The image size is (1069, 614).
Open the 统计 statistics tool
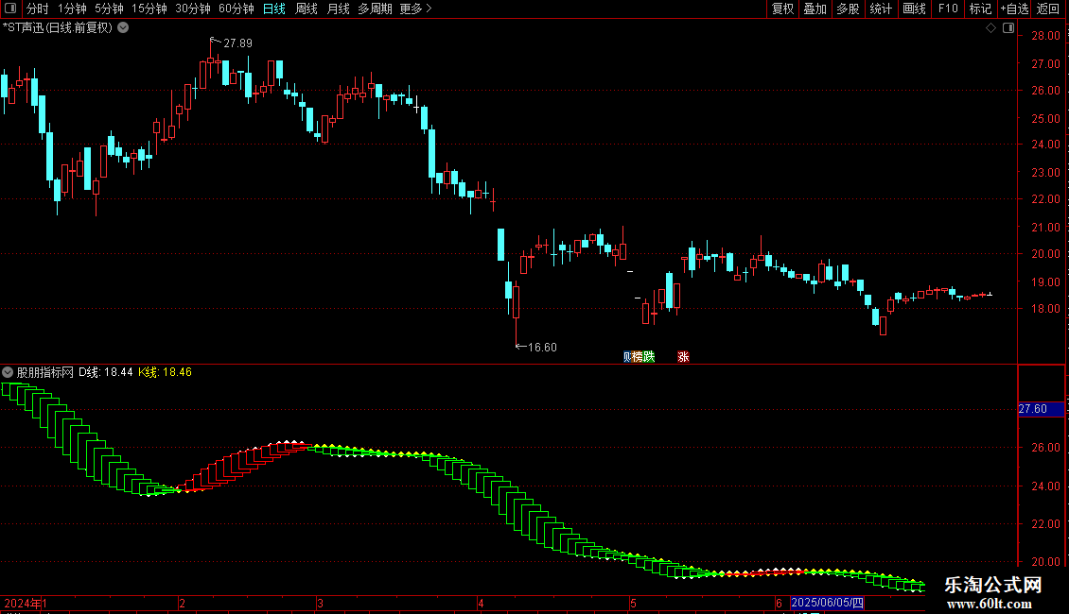(x=881, y=9)
